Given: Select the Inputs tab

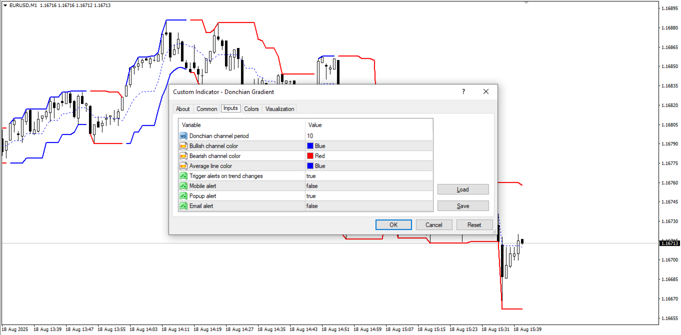Looking at the screenshot, I should click(230, 108).
